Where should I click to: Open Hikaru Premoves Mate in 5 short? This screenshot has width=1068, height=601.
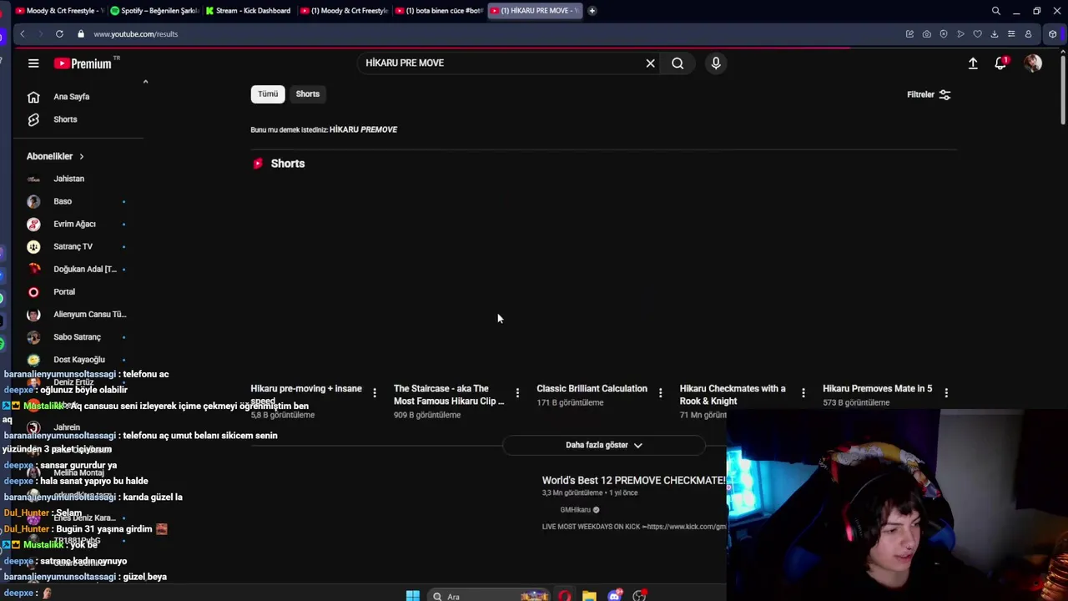(x=877, y=389)
